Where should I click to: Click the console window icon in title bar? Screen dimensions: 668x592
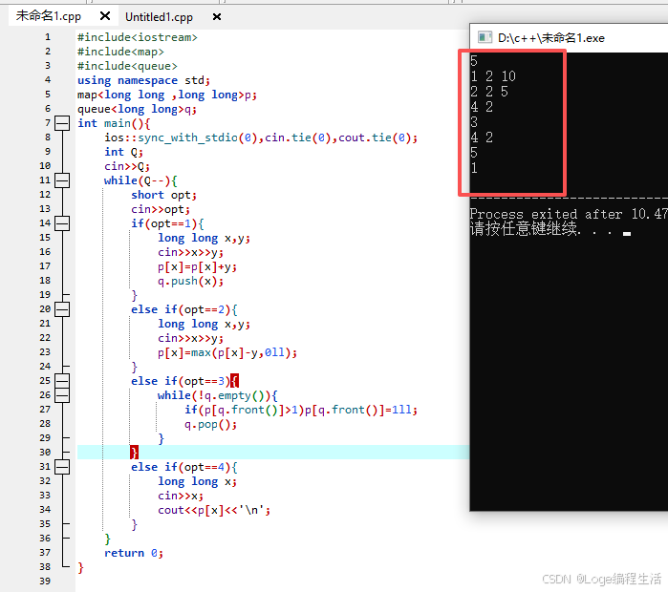[485, 37]
